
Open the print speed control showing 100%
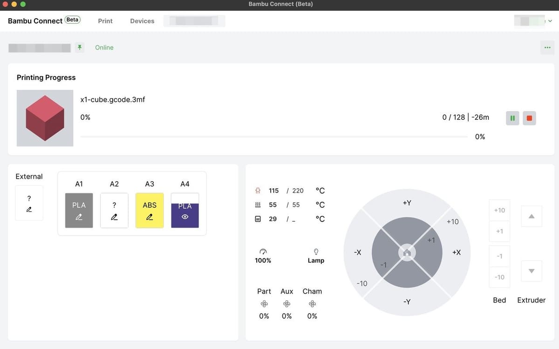[263, 256]
